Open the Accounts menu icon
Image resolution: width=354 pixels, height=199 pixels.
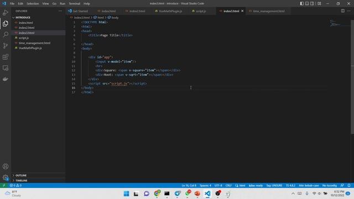(x=6, y=166)
